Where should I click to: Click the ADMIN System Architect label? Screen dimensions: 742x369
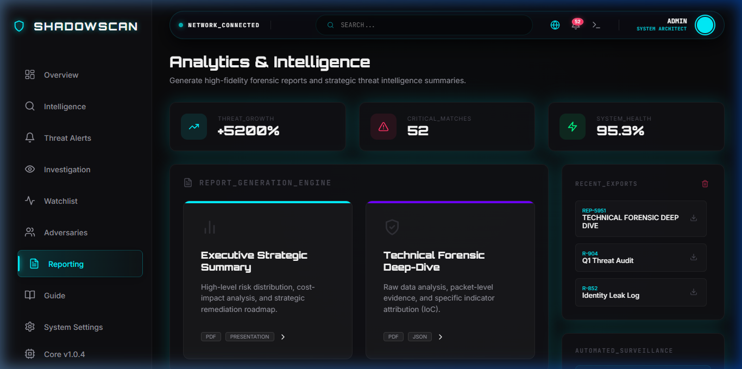[662, 24]
